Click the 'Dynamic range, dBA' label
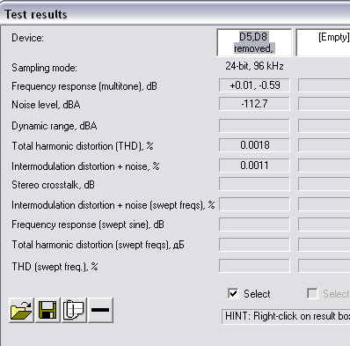The image size is (350, 346). pyautogui.click(x=55, y=126)
